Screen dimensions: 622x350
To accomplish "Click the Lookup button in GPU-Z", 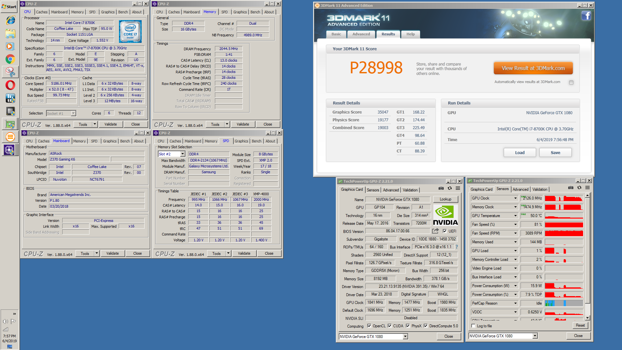I will (445, 199).
